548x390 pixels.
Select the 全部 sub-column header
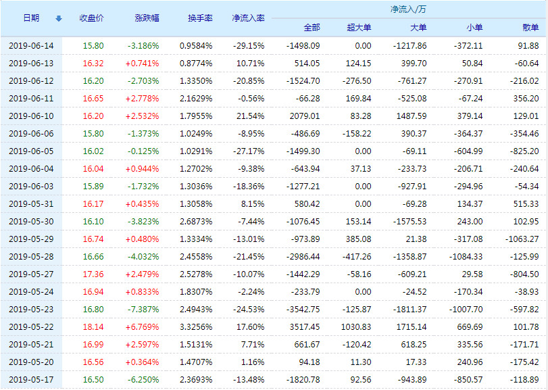click(x=312, y=28)
